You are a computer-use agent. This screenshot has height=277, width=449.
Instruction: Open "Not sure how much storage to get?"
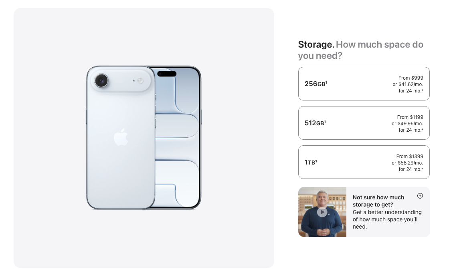pos(378,201)
